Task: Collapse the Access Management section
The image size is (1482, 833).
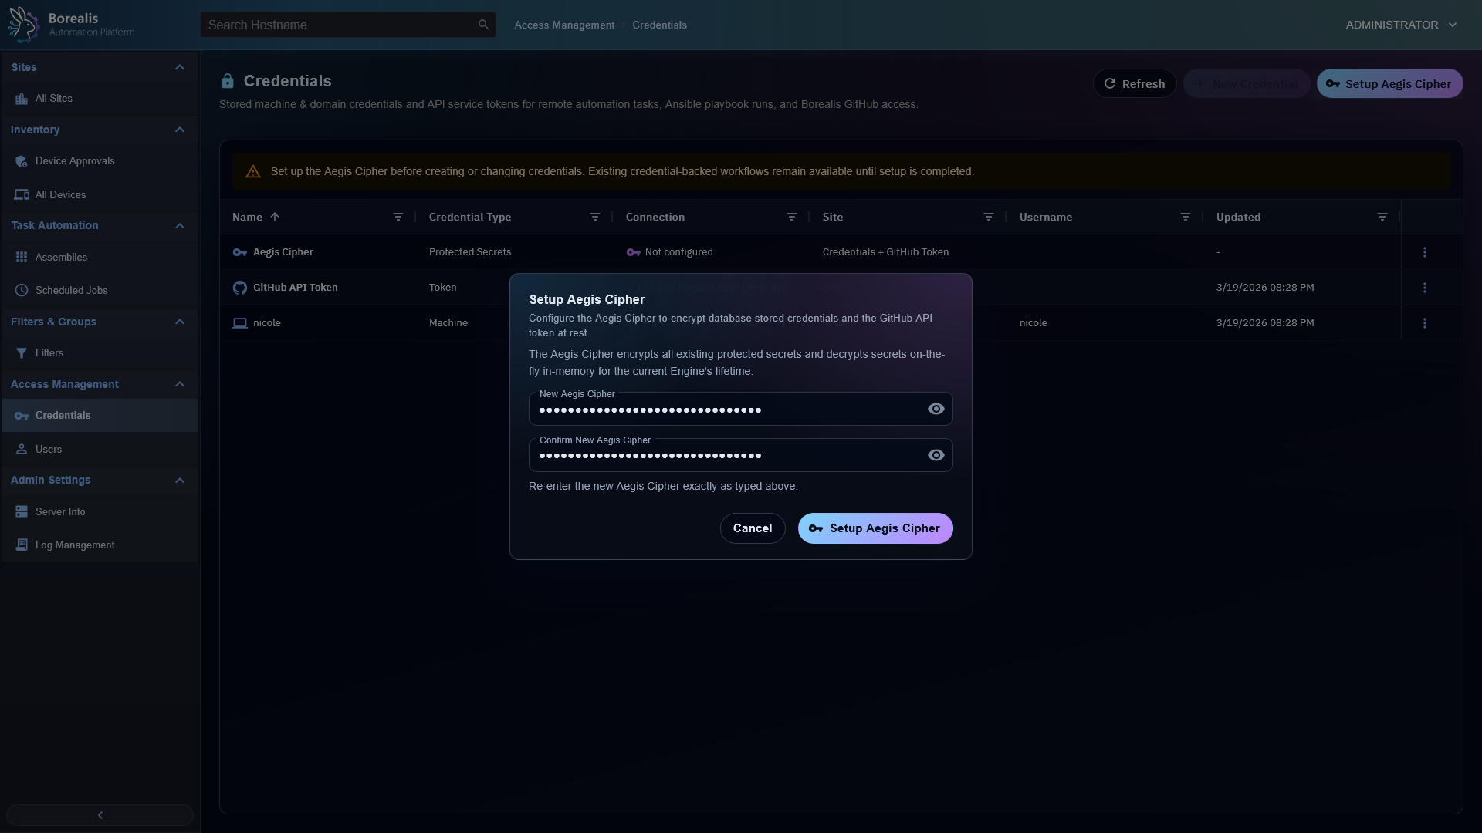Action: [180, 384]
